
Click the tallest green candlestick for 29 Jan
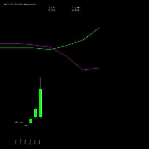click(40, 103)
